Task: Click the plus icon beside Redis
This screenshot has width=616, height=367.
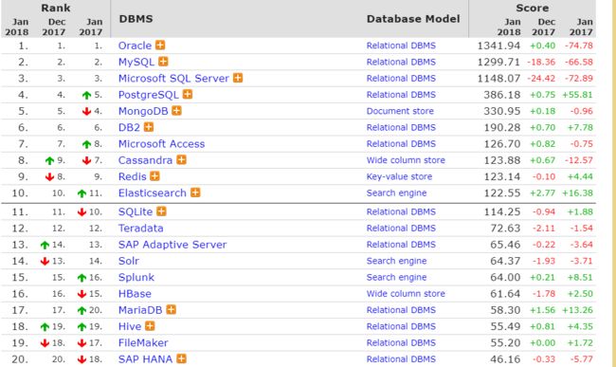Action: tap(154, 176)
